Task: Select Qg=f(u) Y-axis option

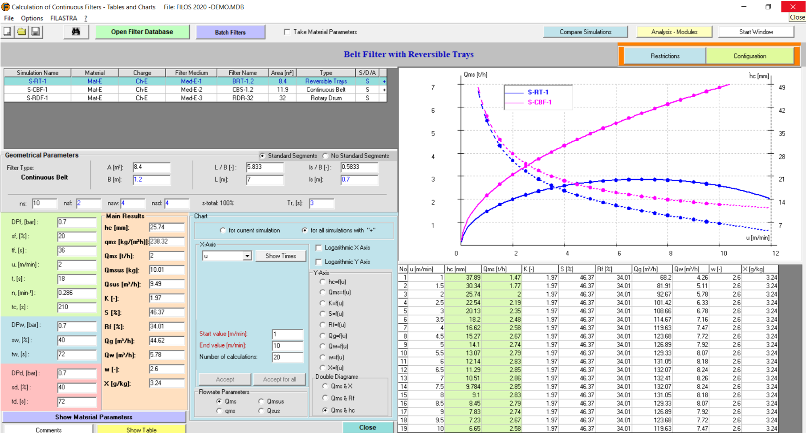Action: pyautogui.click(x=322, y=335)
